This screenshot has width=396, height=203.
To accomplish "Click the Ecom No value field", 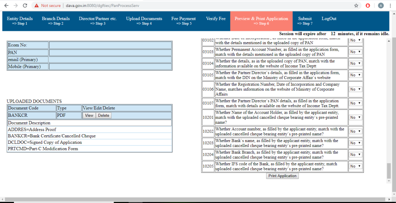I will click(x=110, y=45).
